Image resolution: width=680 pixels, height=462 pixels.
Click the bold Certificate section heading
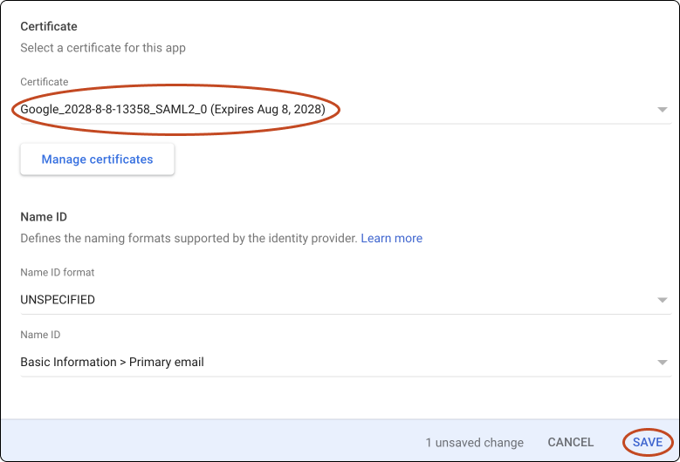[50, 27]
